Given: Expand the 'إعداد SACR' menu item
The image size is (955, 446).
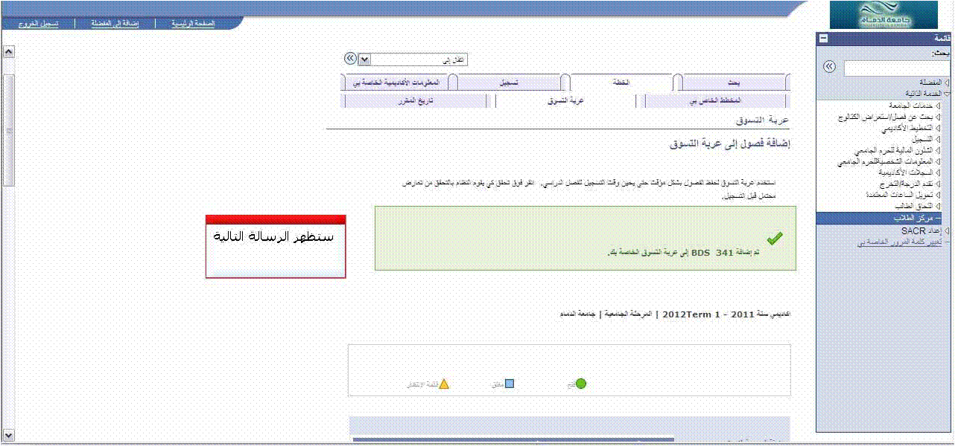Looking at the screenshot, I should pos(946,231).
